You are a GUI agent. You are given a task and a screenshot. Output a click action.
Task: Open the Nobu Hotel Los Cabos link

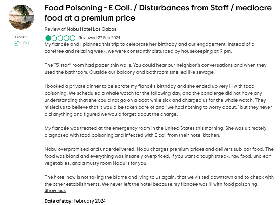(x=91, y=29)
